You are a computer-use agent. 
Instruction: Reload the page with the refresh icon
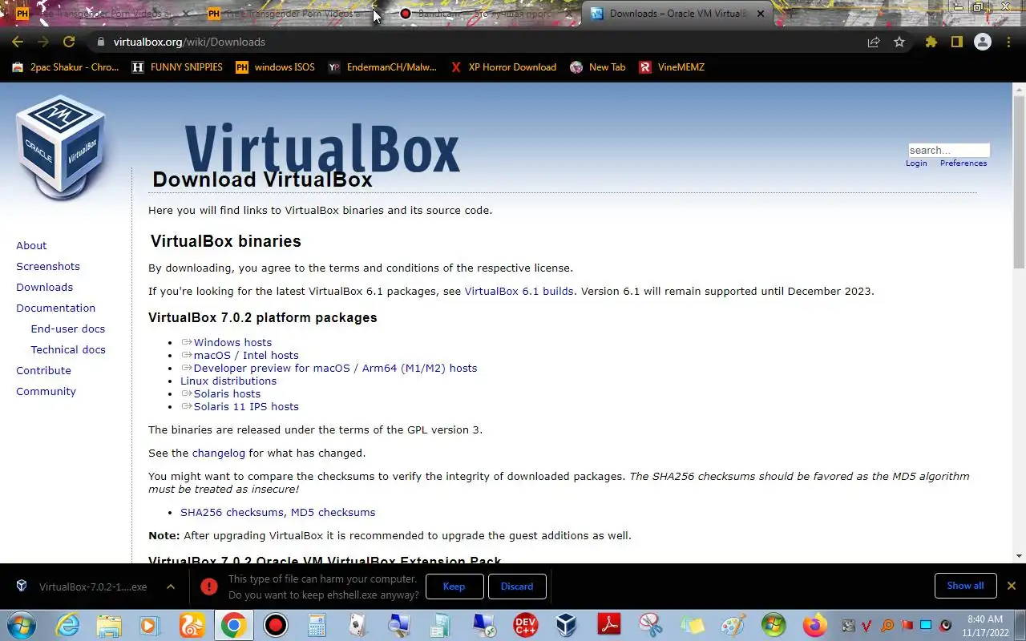click(x=69, y=42)
